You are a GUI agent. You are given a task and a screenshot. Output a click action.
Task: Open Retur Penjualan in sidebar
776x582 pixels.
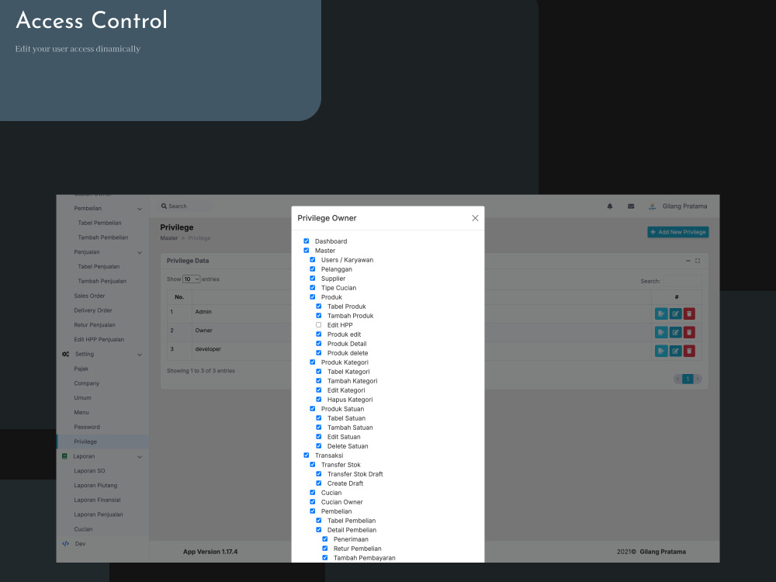click(95, 325)
